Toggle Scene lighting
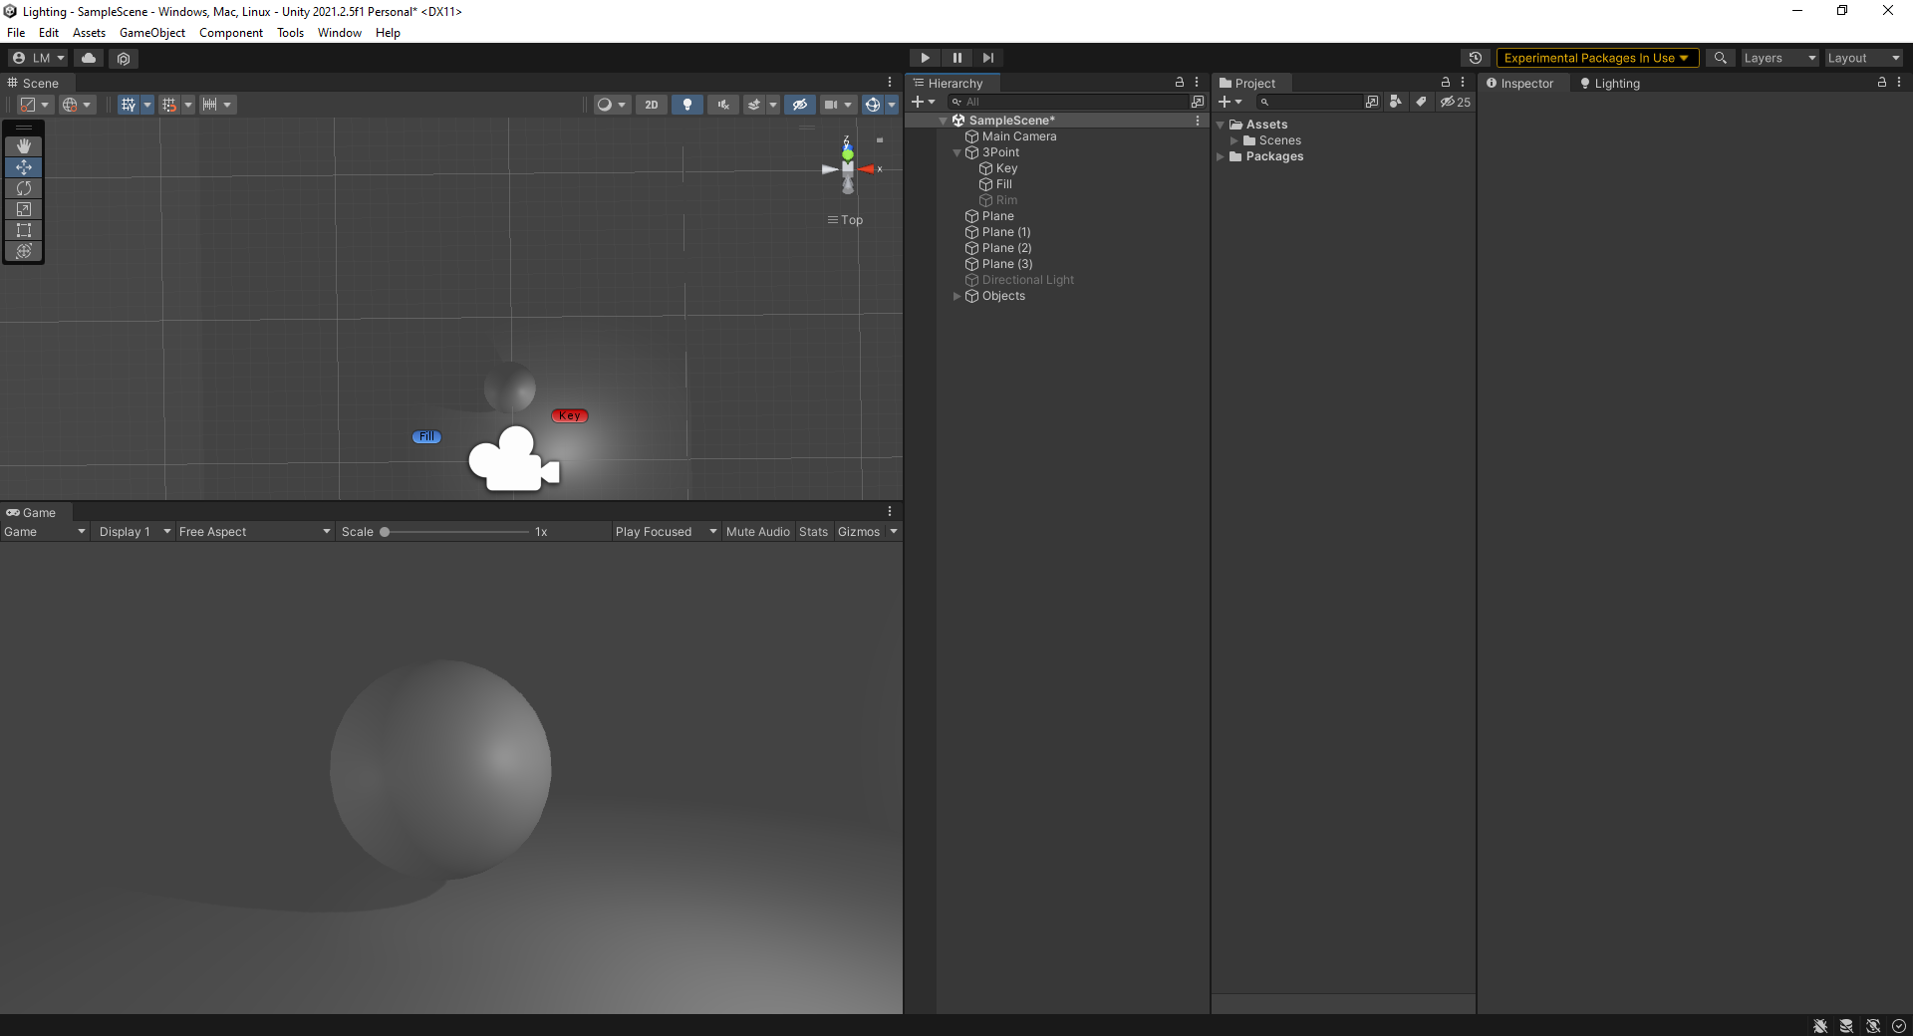 [x=686, y=105]
